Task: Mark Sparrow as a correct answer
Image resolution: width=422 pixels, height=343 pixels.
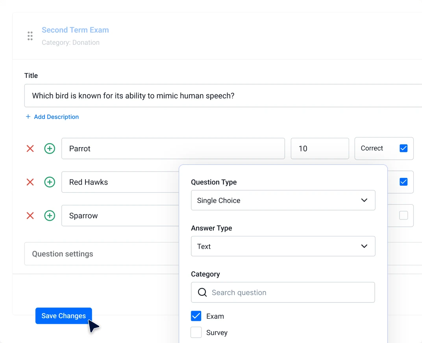Action: (403, 216)
